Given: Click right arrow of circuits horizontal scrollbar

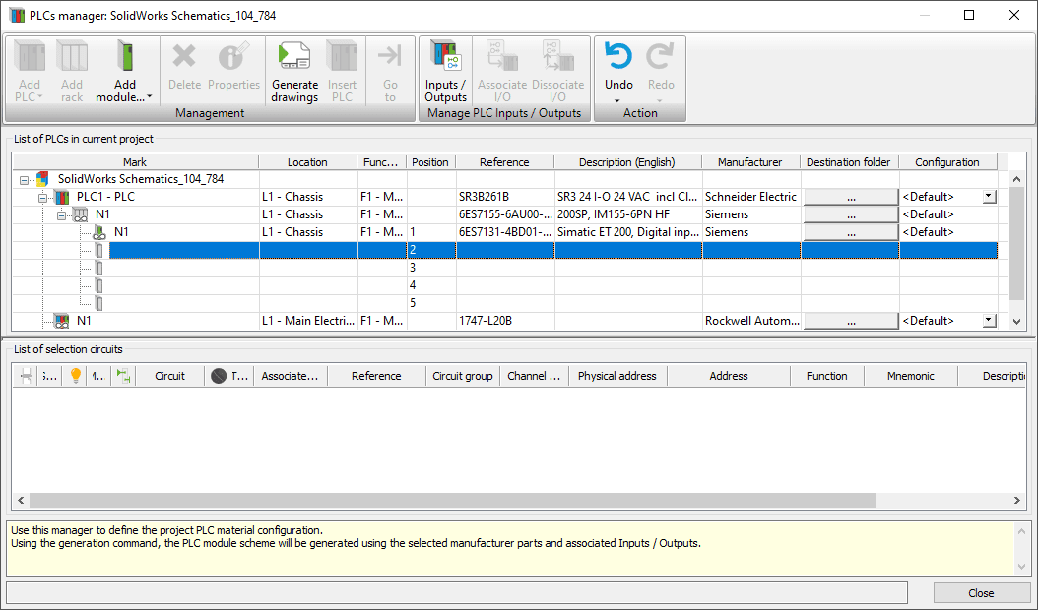Looking at the screenshot, I should (1016, 500).
